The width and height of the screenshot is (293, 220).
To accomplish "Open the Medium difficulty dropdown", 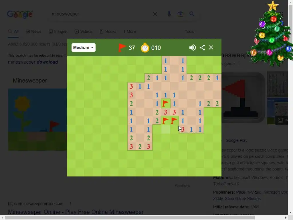I will pos(83,48).
